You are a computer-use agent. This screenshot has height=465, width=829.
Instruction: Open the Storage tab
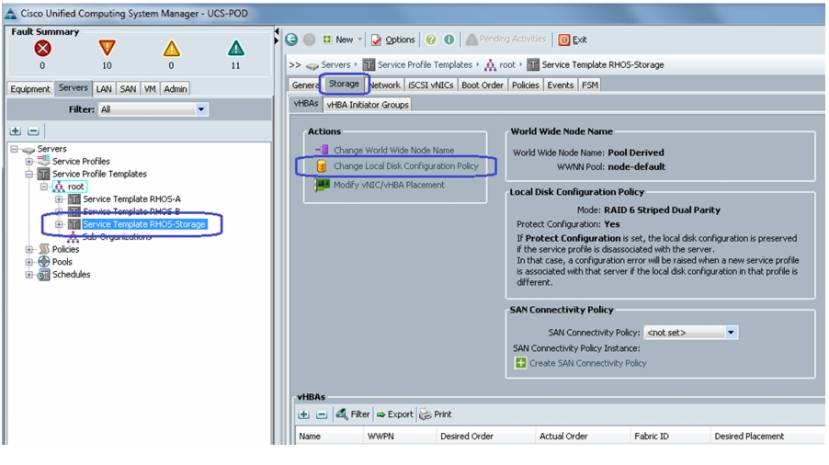(x=344, y=84)
